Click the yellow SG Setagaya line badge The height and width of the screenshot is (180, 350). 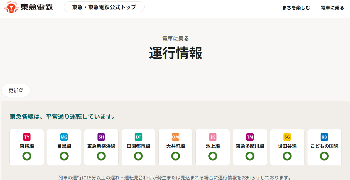287,137
